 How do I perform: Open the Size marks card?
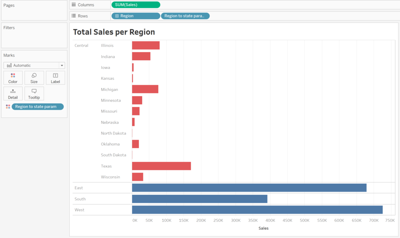[34, 78]
